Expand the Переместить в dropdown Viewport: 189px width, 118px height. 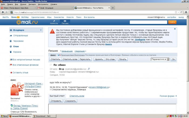(168, 59)
